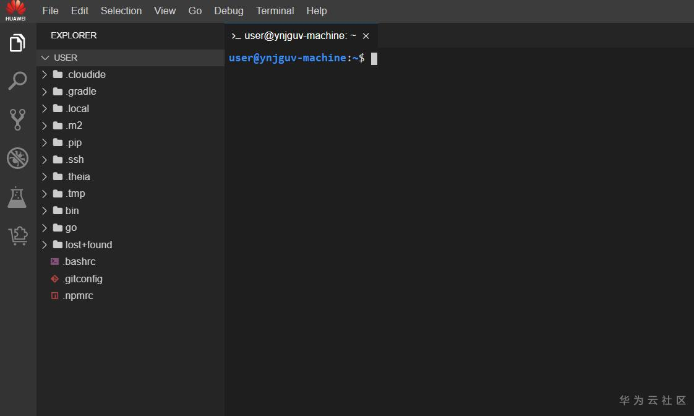Expand the .local folder chevron
Viewport: 694px width, 416px height.
tap(45, 108)
